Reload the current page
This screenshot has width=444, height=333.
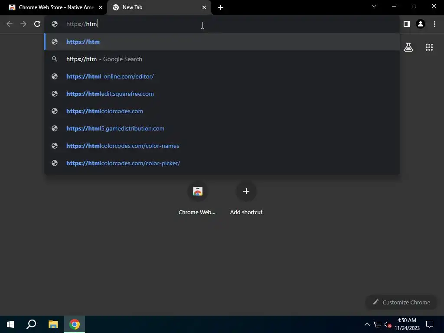[37, 24]
